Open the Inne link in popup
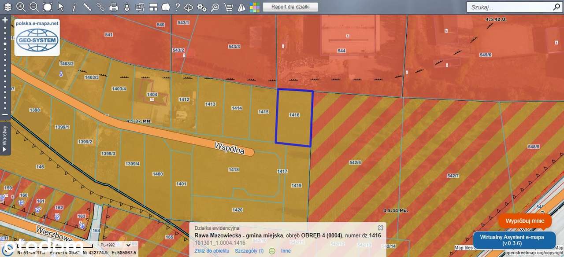The width and height of the screenshot is (564, 257). coord(286,251)
